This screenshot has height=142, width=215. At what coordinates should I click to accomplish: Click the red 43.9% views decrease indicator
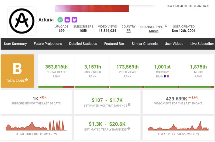pyautogui.click(x=193, y=98)
